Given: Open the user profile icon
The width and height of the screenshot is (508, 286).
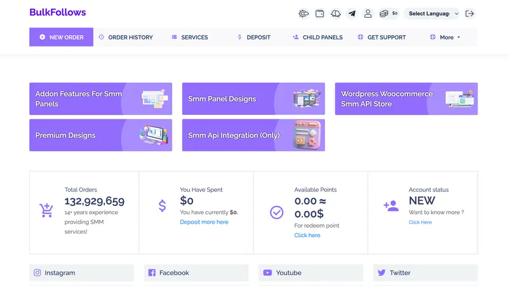Looking at the screenshot, I should pos(368,13).
